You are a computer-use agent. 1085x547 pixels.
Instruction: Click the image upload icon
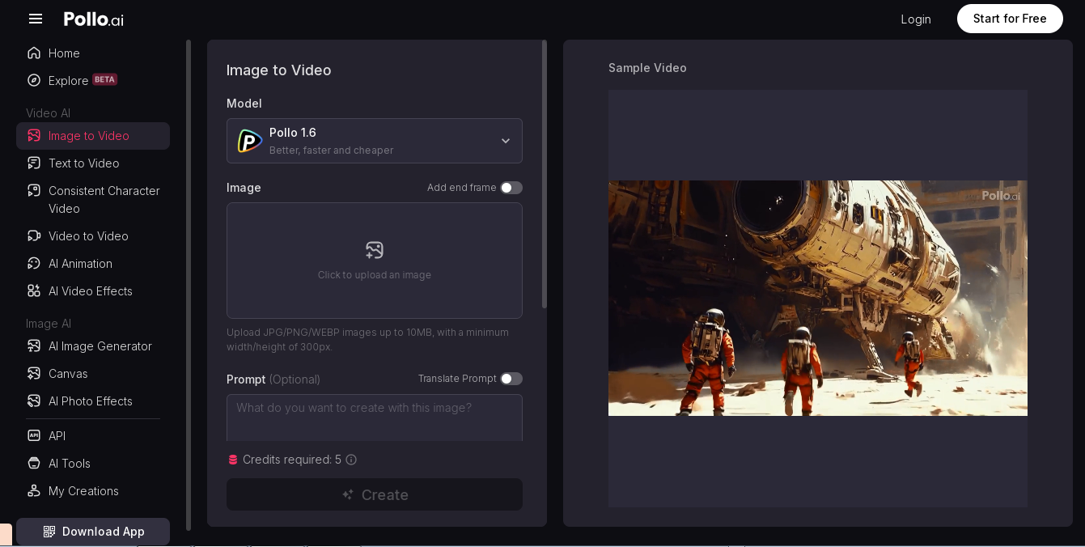coord(375,250)
